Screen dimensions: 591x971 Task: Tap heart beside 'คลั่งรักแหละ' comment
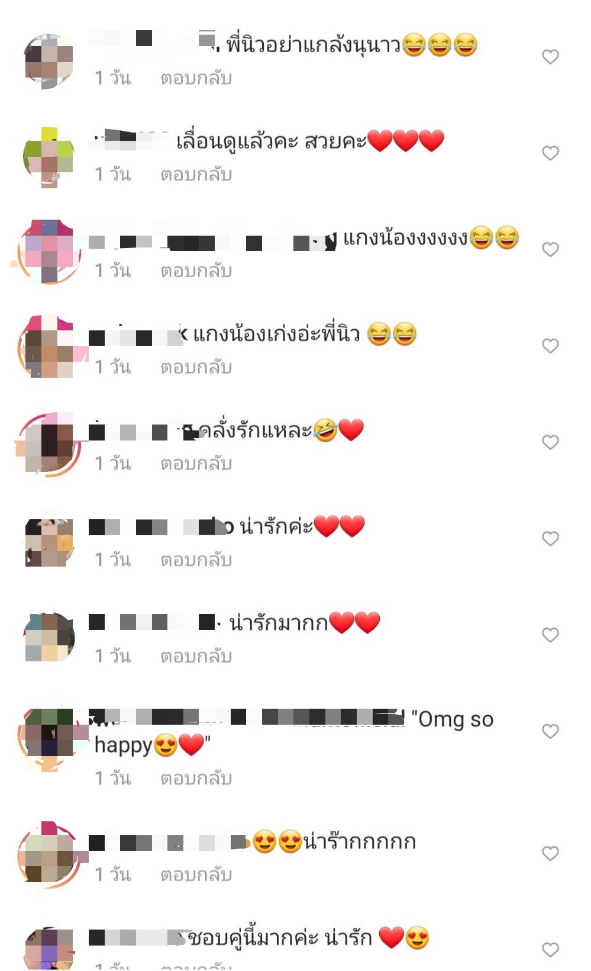[x=550, y=442]
